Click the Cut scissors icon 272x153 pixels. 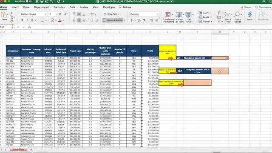point(11,13)
